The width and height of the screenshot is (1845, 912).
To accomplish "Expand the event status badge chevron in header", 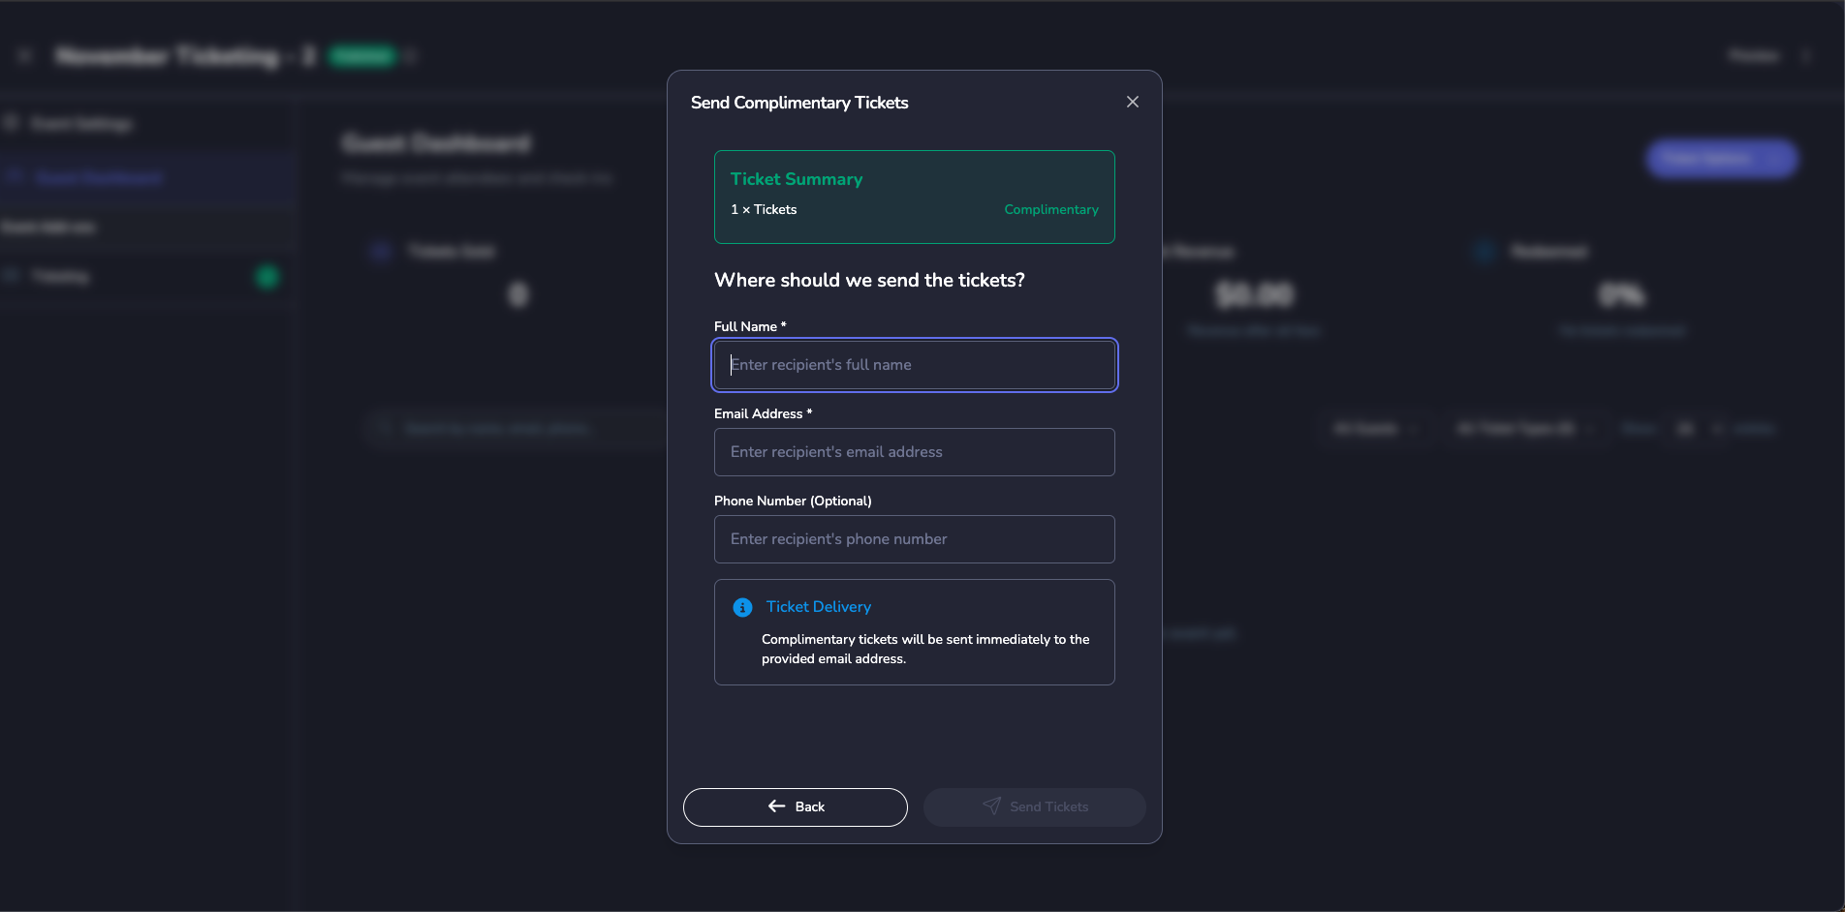I will click(x=411, y=56).
